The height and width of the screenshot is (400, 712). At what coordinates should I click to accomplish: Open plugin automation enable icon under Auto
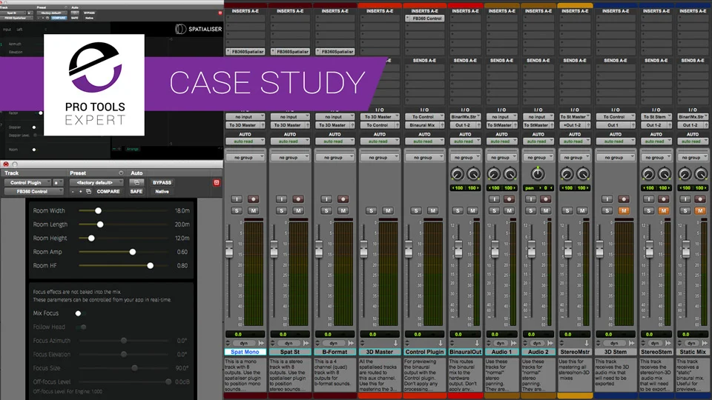click(136, 182)
